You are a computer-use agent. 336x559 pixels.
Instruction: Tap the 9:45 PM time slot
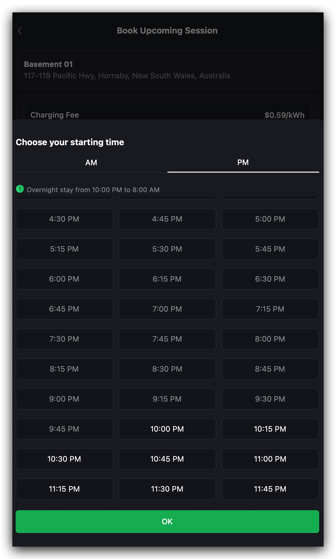64,429
